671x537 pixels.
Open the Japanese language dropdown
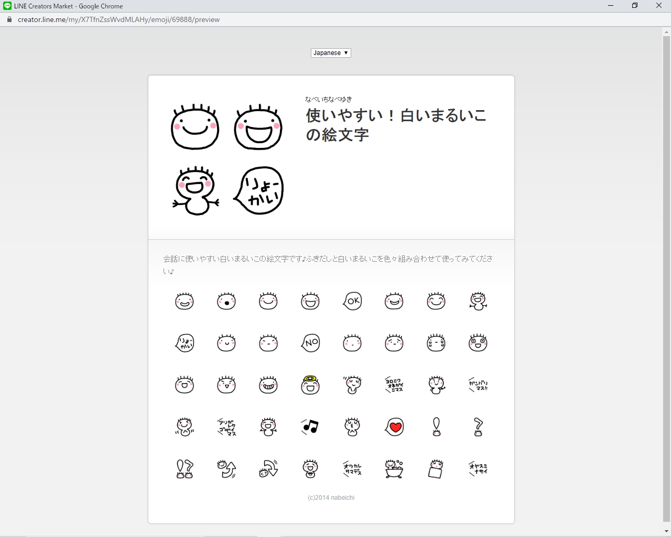[331, 53]
